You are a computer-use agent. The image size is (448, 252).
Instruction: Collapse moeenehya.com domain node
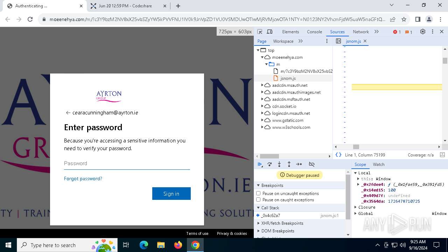click(262, 57)
